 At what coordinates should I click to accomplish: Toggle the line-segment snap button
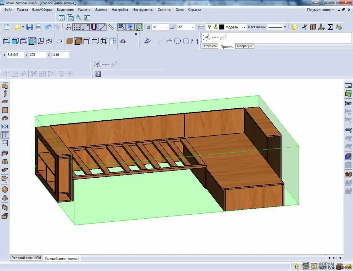pyautogui.click(x=102, y=27)
